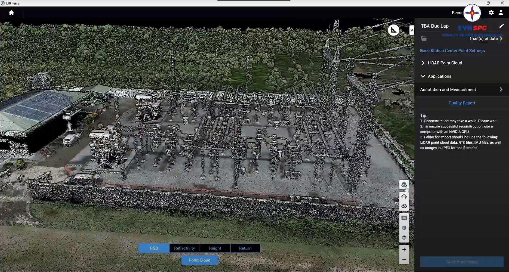Screen dimensions: 509x272
Task: Zoom in with the plus button
Action: click(404, 250)
